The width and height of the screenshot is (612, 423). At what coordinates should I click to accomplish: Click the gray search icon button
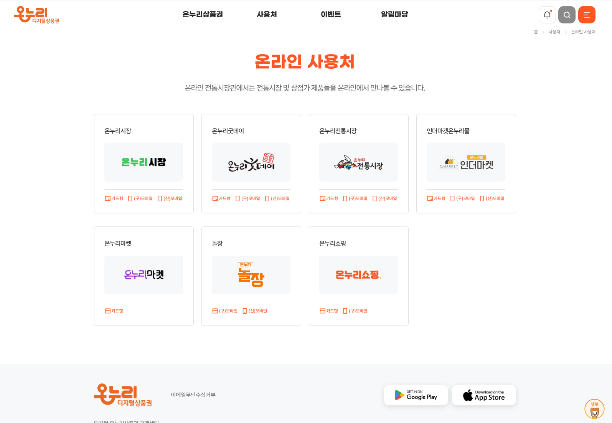pos(567,15)
